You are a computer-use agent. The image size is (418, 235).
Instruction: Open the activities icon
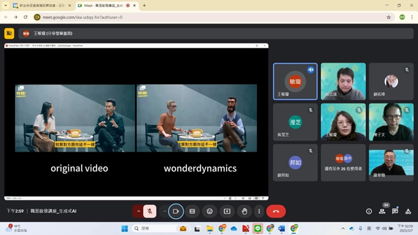click(408, 212)
